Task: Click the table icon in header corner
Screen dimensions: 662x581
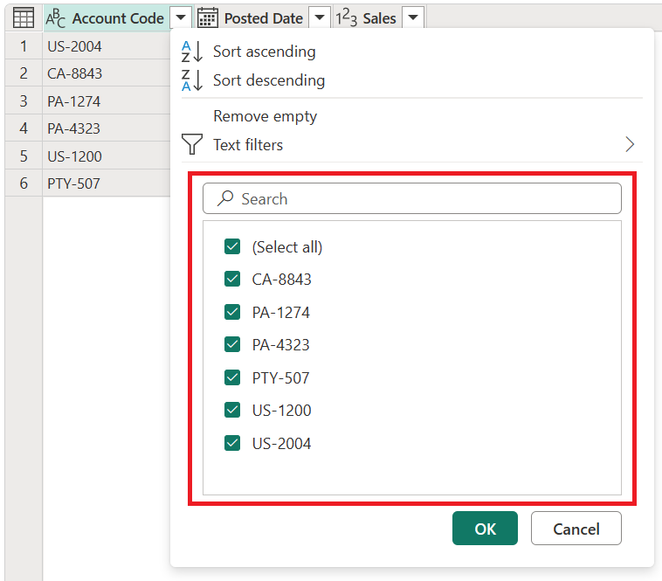Action: click(24, 18)
